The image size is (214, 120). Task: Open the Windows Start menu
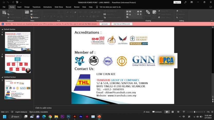5,117
